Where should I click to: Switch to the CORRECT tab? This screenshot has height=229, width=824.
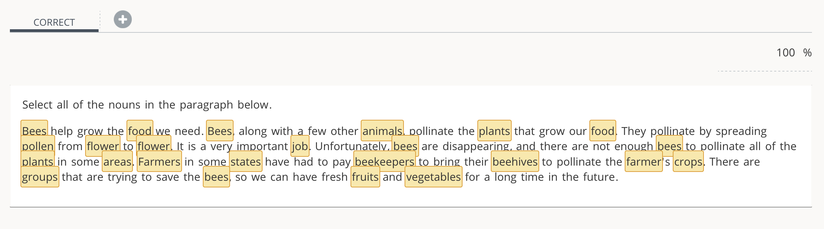point(54,23)
